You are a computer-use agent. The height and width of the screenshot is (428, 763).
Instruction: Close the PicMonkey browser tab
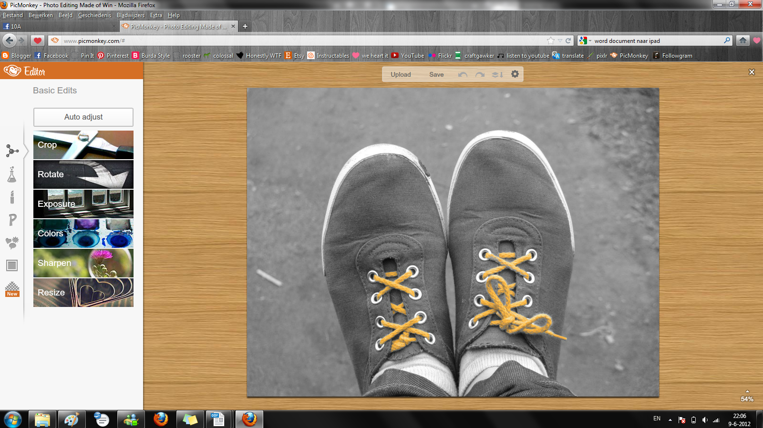[x=233, y=26]
